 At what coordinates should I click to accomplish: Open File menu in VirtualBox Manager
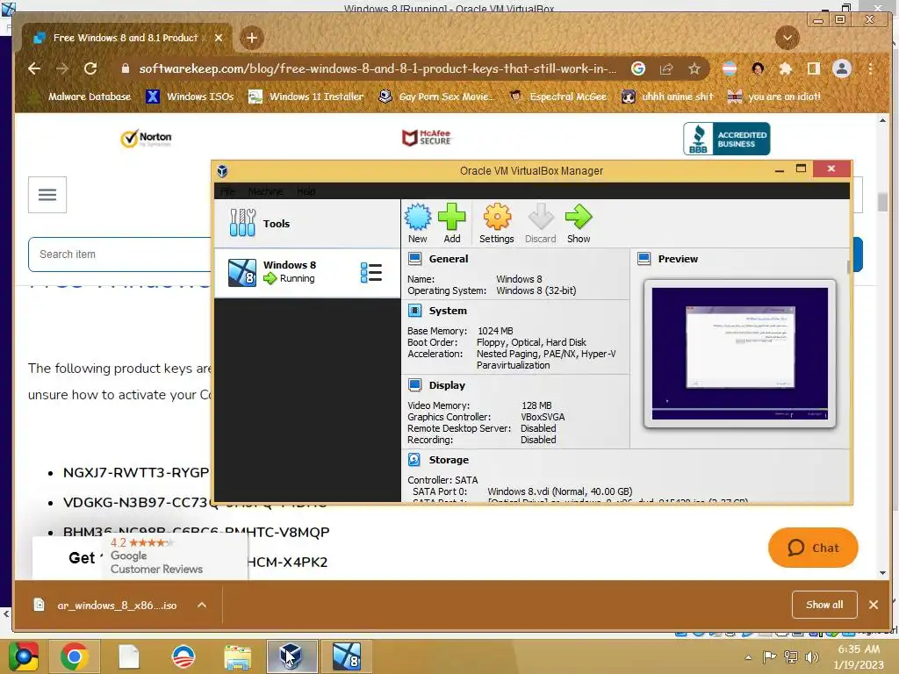(227, 191)
